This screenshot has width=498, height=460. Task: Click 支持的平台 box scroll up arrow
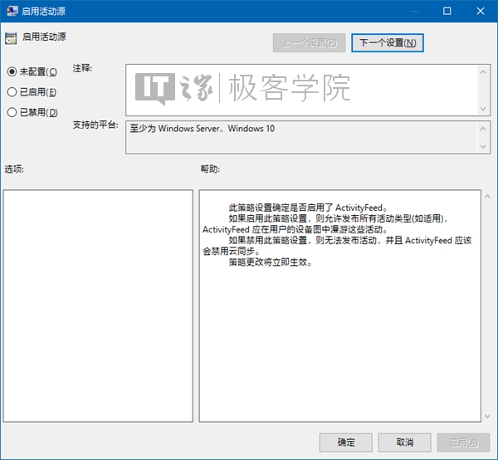click(x=483, y=129)
